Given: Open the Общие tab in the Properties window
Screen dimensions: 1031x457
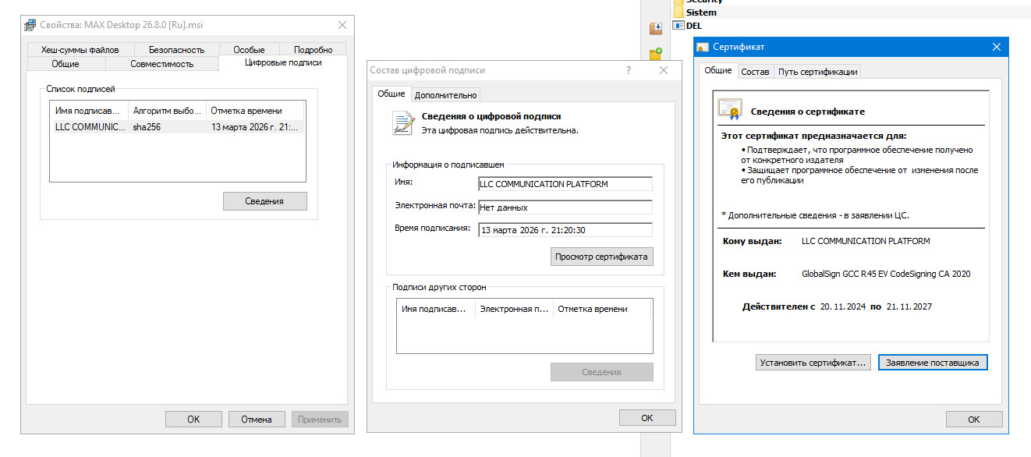Looking at the screenshot, I should click(66, 64).
